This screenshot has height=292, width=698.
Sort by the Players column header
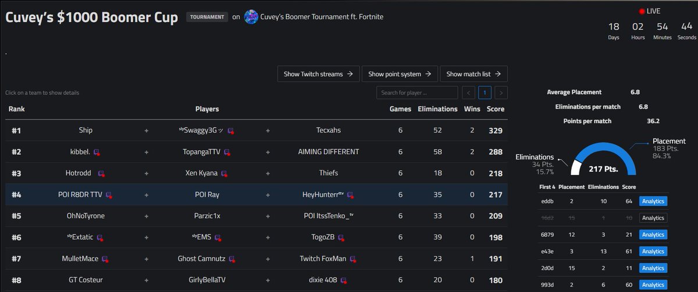(207, 109)
